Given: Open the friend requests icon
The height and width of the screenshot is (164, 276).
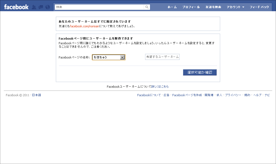Looking at the screenshot, I should [x=34, y=7].
